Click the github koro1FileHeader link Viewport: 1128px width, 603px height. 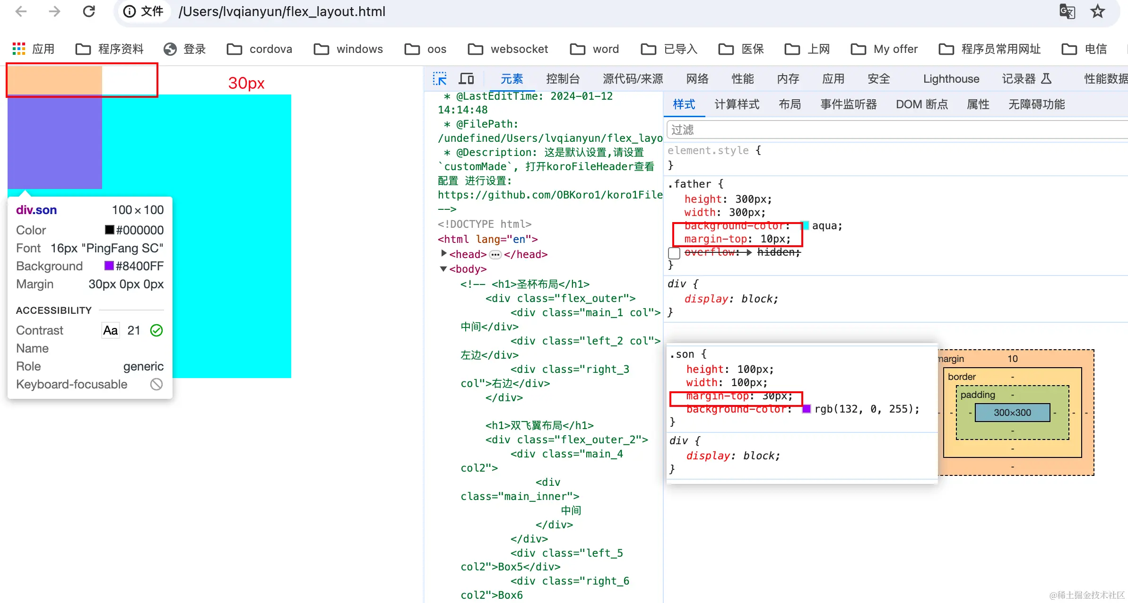[549, 195]
